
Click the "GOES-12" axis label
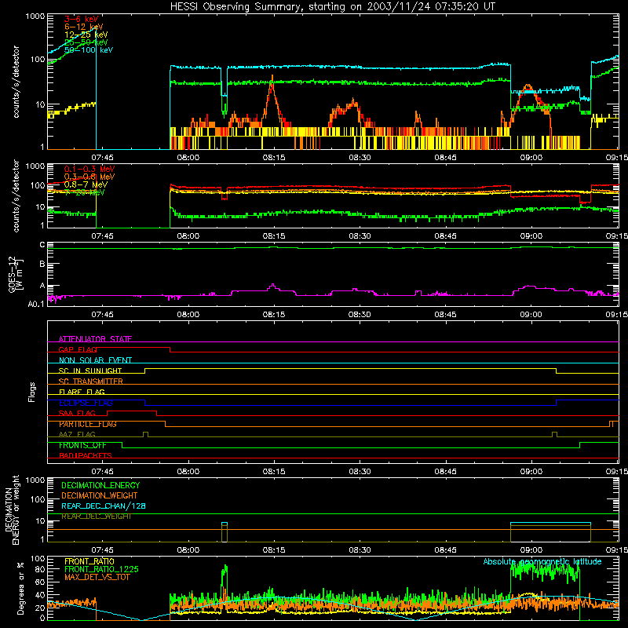pos(13,274)
